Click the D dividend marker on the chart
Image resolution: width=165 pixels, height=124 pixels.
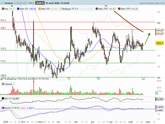click(98, 78)
